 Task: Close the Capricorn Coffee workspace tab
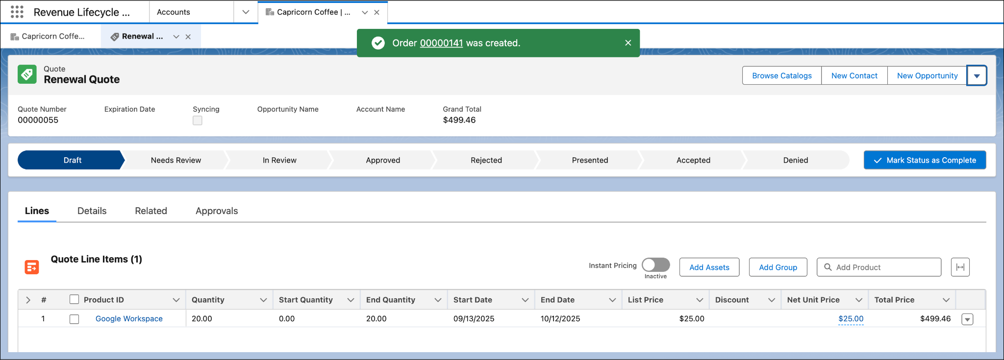click(376, 12)
